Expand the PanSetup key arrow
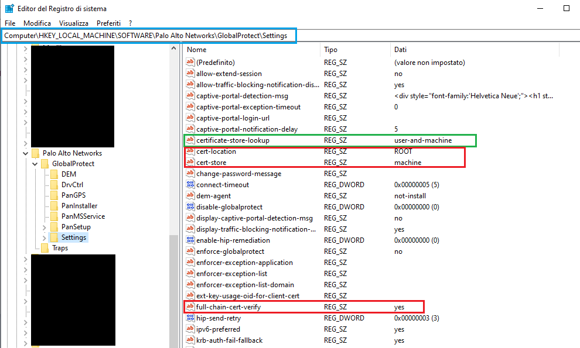580x348 pixels. [44, 227]
